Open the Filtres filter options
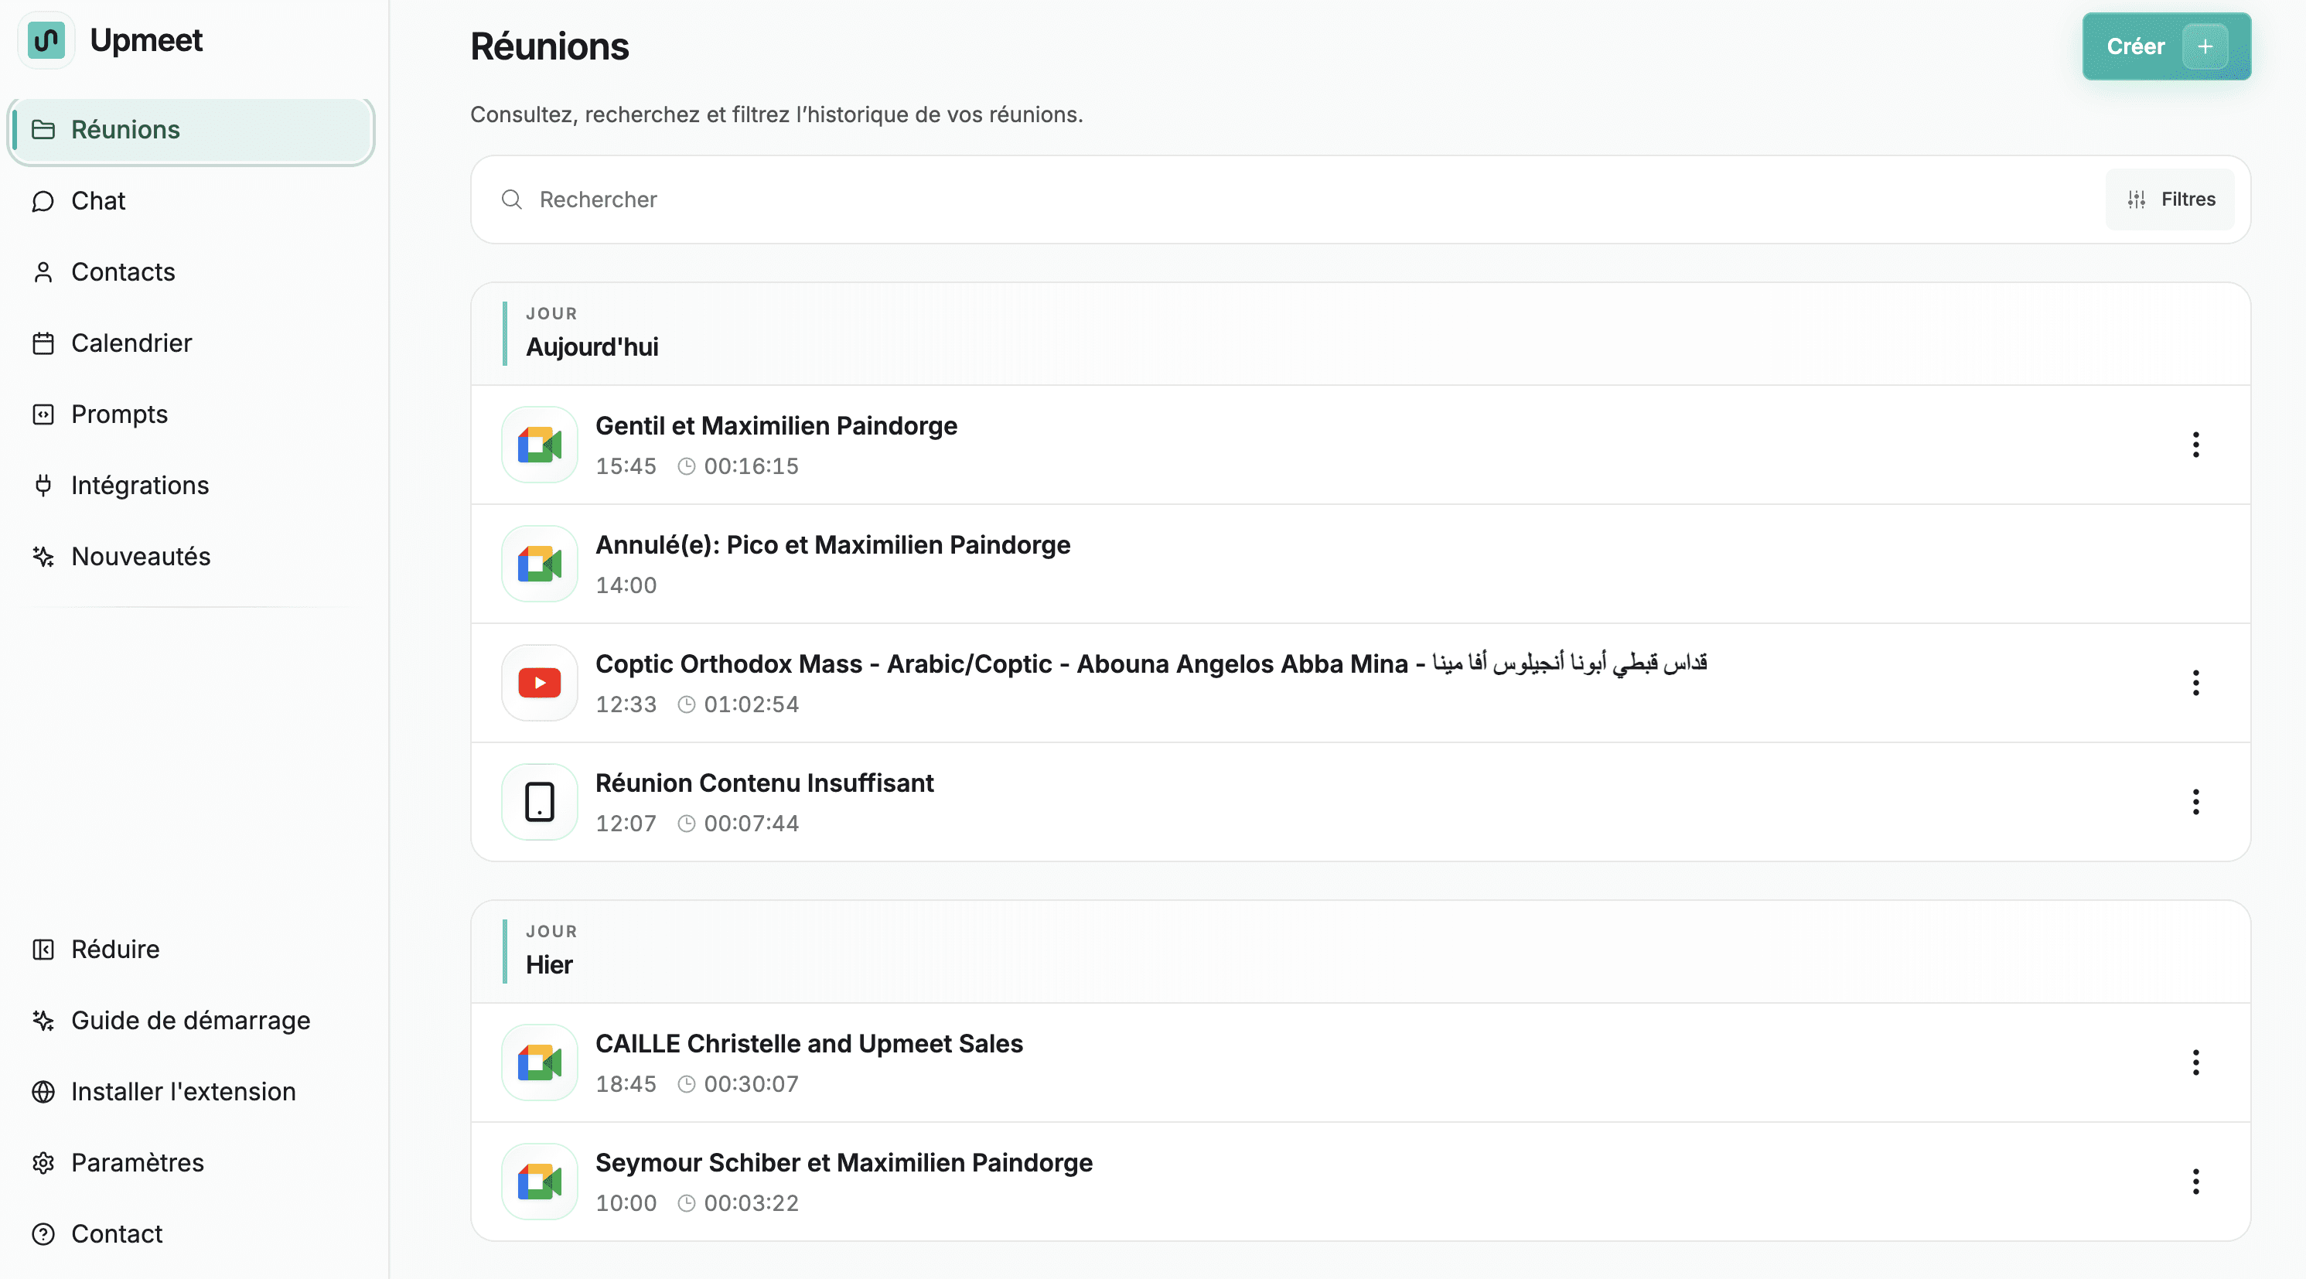2306x1279 pixels. (2170, 200)
